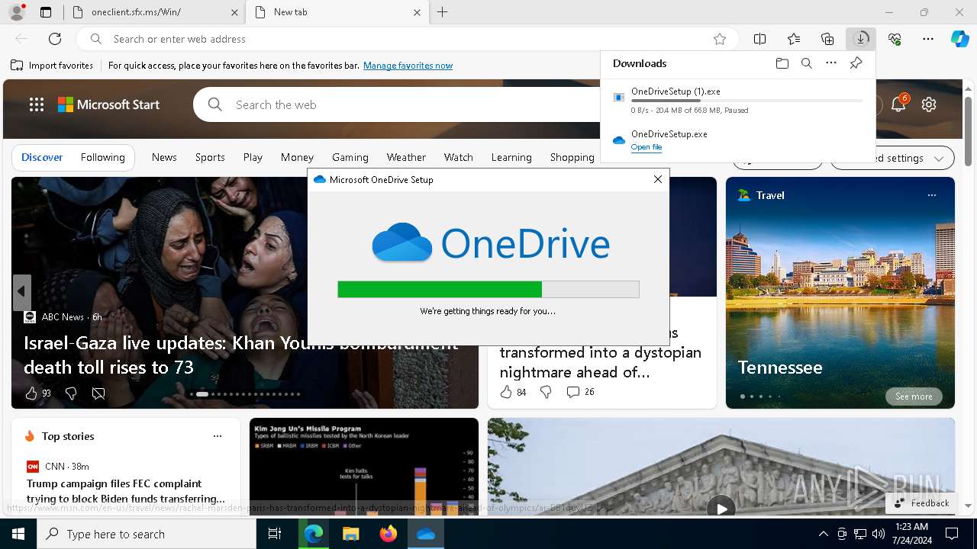Screen dimensions: 977x549
Task: Open the Edge tab actions menu icon
Action: [46, 12]
